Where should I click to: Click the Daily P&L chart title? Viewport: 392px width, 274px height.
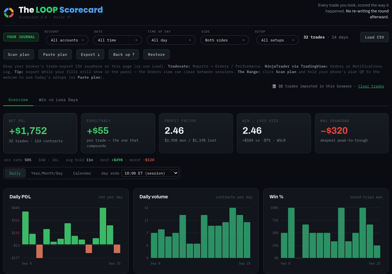[20, 197]
